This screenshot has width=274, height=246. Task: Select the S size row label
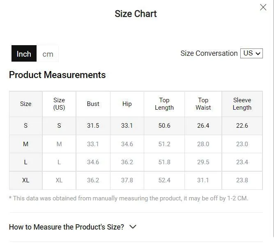[x=26, y=126]
